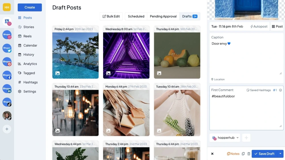285x160 pixels.
Task: Open the HH workspace avatar
Action: click(x=7, y=7)
